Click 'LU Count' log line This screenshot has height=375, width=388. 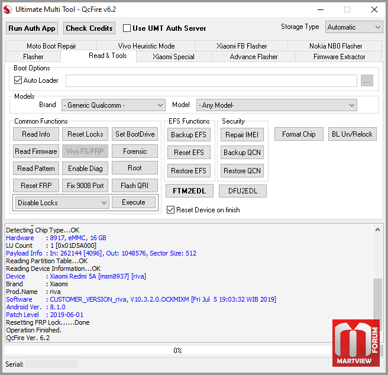pos(51,245)
